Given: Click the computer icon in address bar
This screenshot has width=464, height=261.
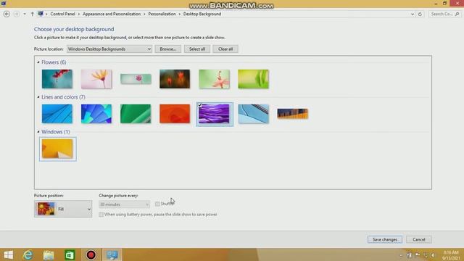Looking at the screenshot, I should coord(41,14).
